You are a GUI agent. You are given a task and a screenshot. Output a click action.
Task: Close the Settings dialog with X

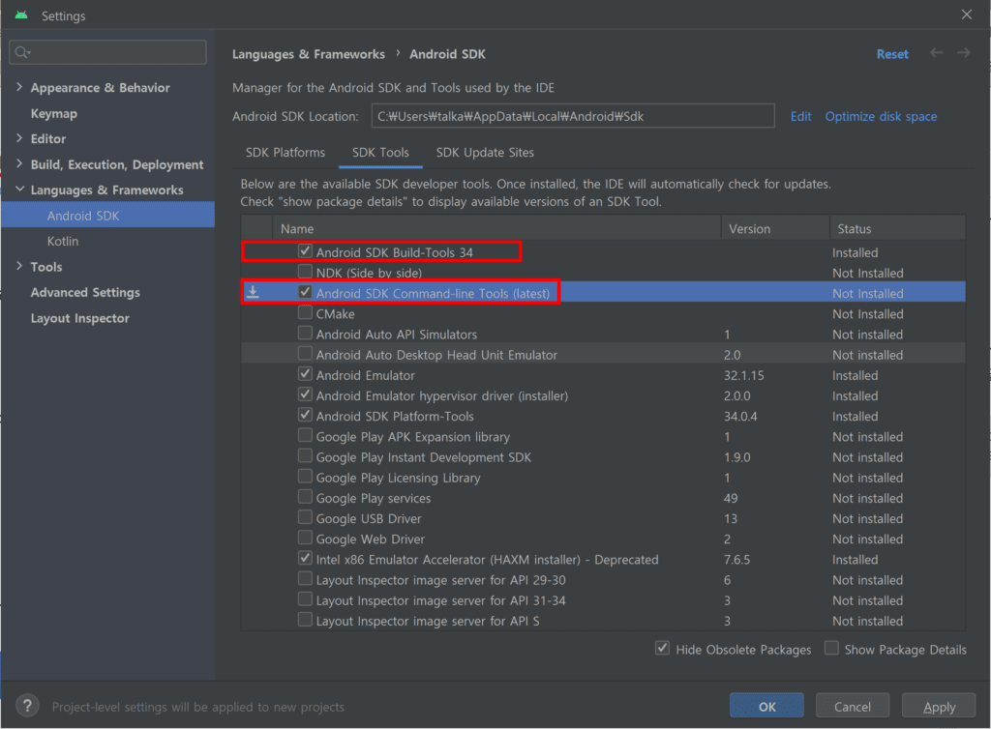pyautogui.click(x=967, y=15)
